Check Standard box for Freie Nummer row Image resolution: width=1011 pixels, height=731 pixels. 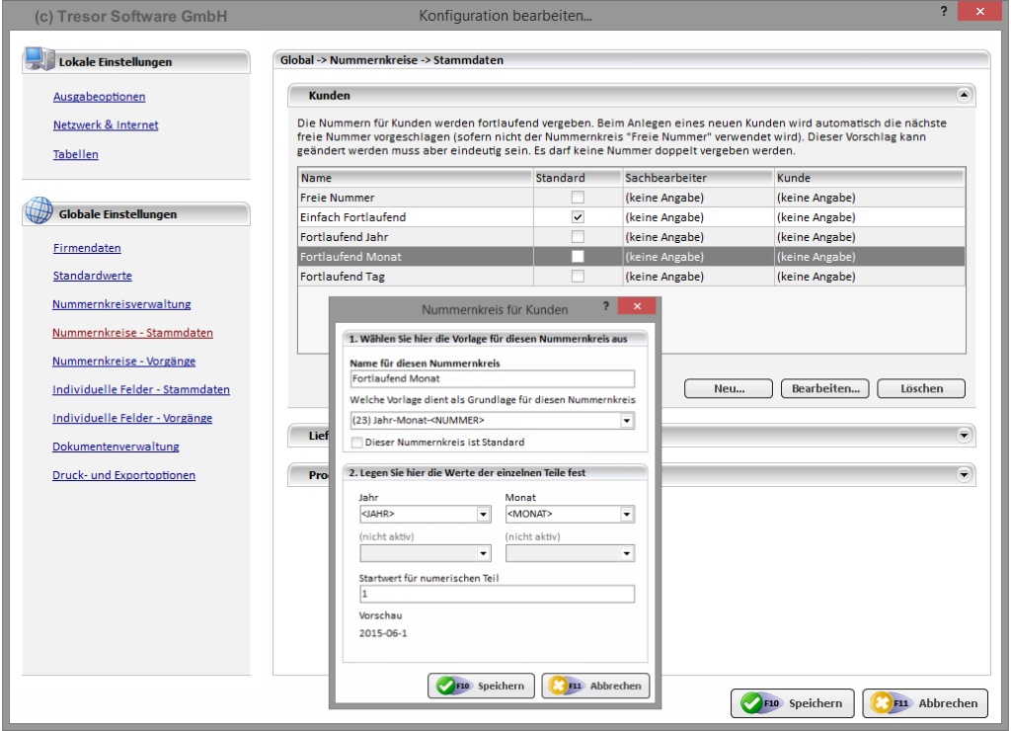click(578, 198)
